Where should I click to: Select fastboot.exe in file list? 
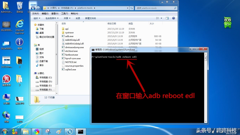point(71,55)
